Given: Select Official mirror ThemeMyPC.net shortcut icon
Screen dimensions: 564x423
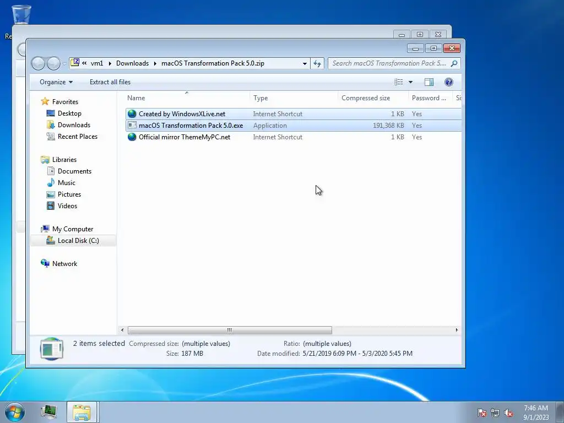Looking at the screenshot, I should [x=132, y=137].
